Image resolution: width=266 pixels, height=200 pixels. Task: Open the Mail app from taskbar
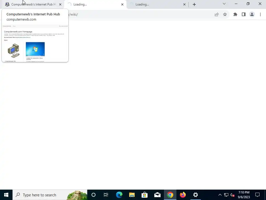point(157,195)
